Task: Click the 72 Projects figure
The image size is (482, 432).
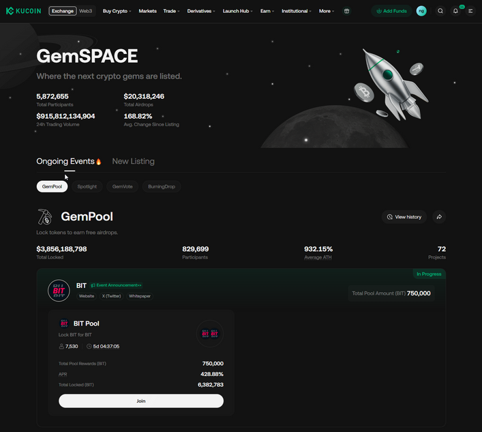Action: click(442, 249)
